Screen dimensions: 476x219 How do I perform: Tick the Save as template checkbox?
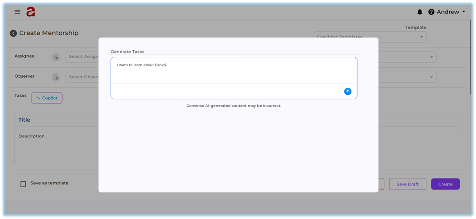(x=23, y=184)
